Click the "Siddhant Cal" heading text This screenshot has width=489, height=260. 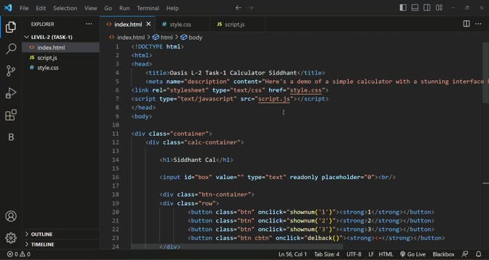[x=195, y=160]
